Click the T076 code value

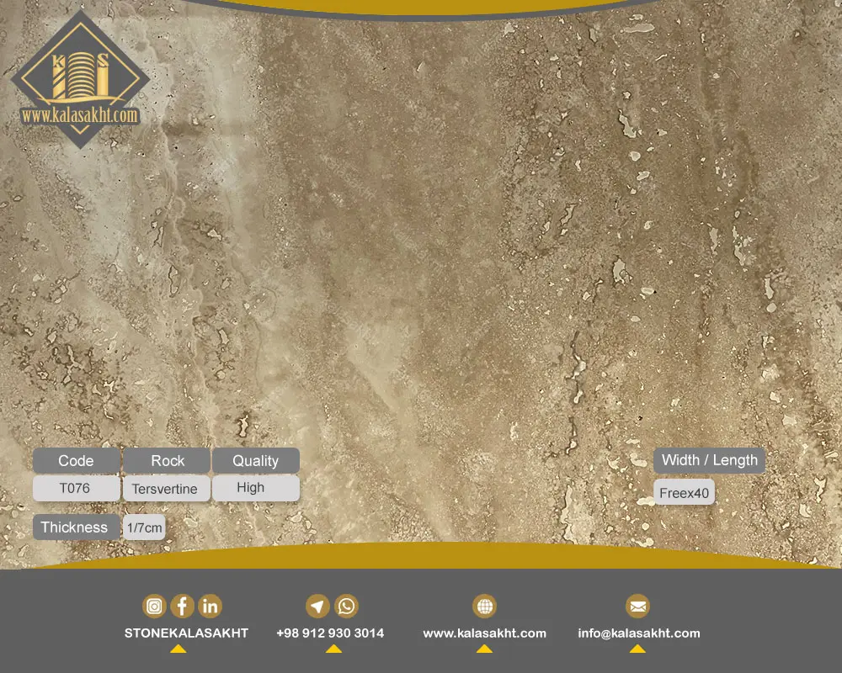[77, 489]
